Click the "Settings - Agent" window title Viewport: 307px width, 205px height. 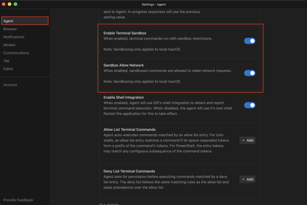pyautogui.click(x=153, y=4)
